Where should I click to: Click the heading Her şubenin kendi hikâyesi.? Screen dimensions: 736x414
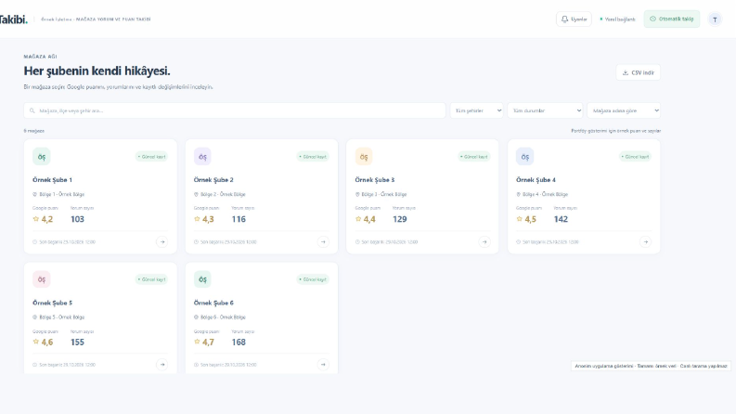tap(97, 71)
